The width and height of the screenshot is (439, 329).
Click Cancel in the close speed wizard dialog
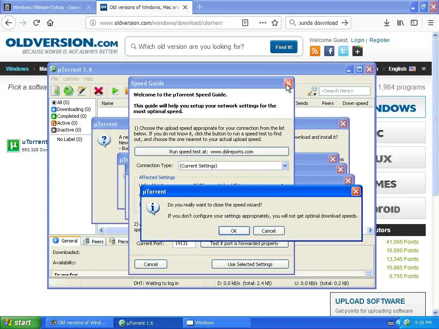click(268, 231)
